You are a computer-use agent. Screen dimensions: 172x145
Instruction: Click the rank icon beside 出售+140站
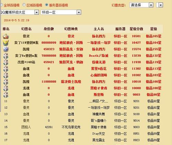[6, 62]
